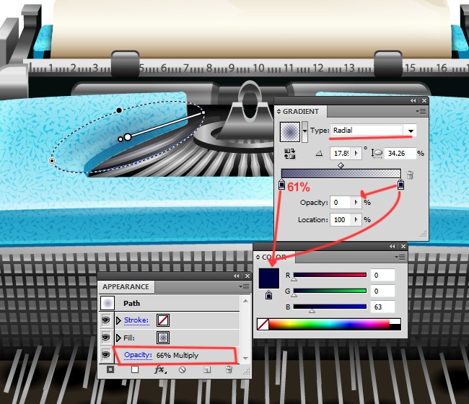Click the G color slider
The height and width of the screenshot is (404, 469).
(x=330, y=291)
